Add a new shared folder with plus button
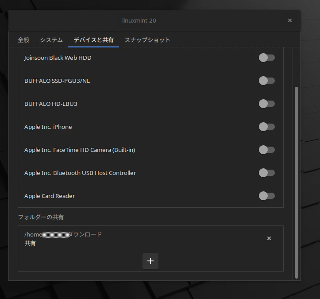This screenshot has width=320, height=299. (x=150, y=261)
